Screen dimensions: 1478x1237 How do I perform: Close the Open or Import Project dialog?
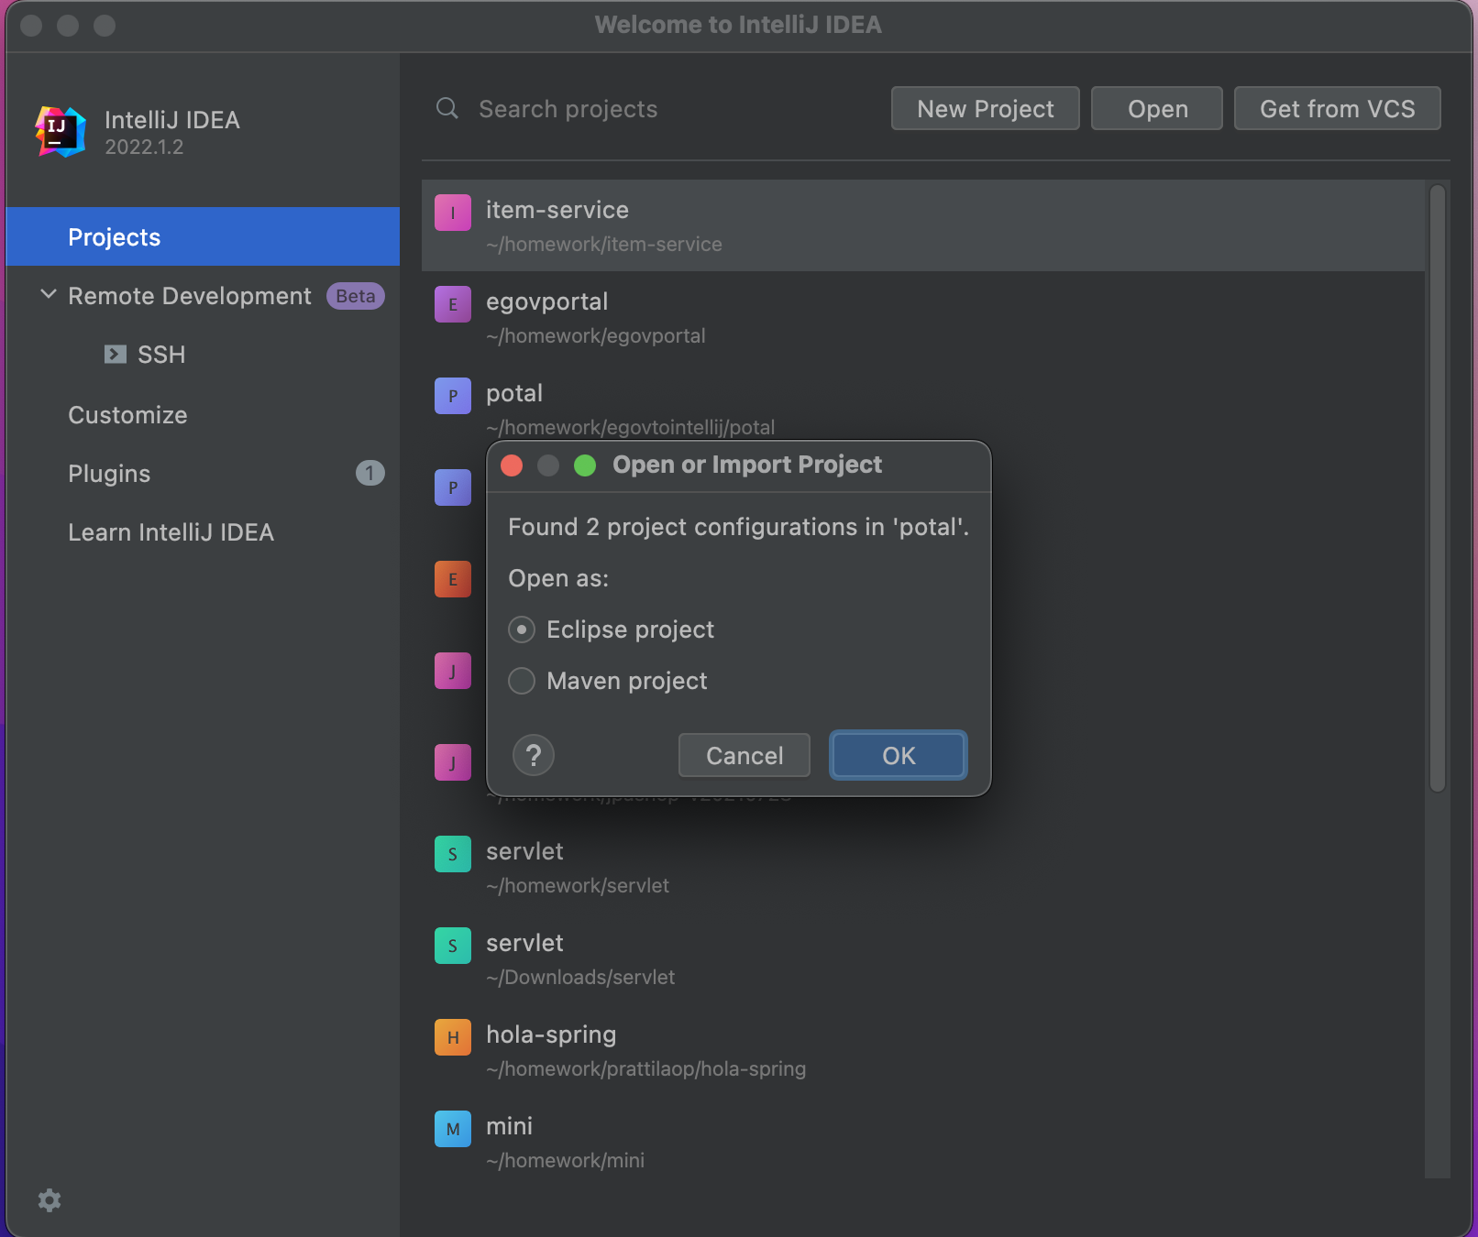pyautogui.click(x=513, y=465)
